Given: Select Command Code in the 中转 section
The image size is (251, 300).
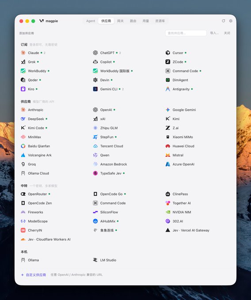Looking at the screenshot, I should pos(110,203).
